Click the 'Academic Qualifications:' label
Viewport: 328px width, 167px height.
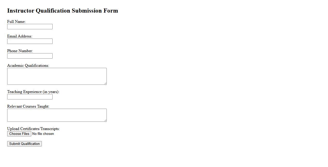tap(28, 66)
